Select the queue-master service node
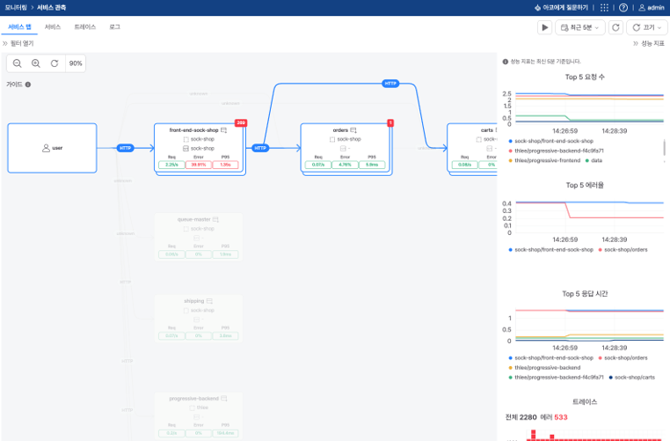 199,238
